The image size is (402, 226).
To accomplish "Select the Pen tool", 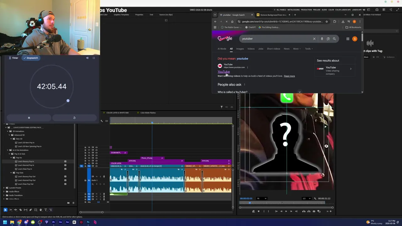I will point(30,210).
